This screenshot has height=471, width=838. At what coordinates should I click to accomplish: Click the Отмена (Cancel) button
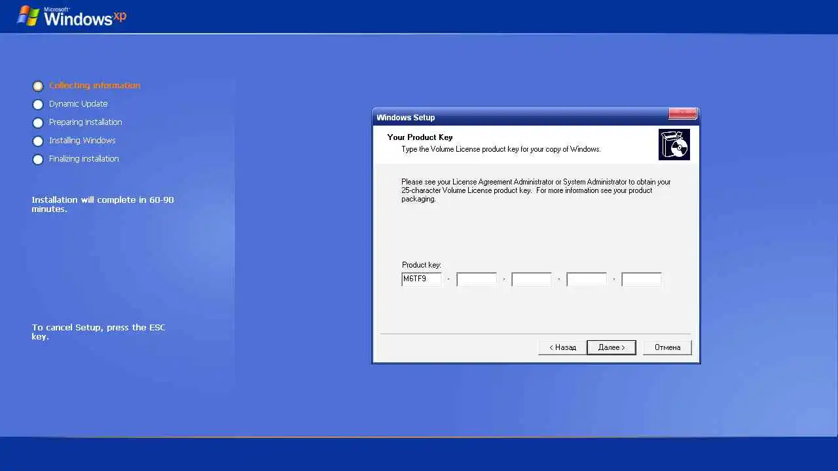pyautogui.click(x=667, y=347)
